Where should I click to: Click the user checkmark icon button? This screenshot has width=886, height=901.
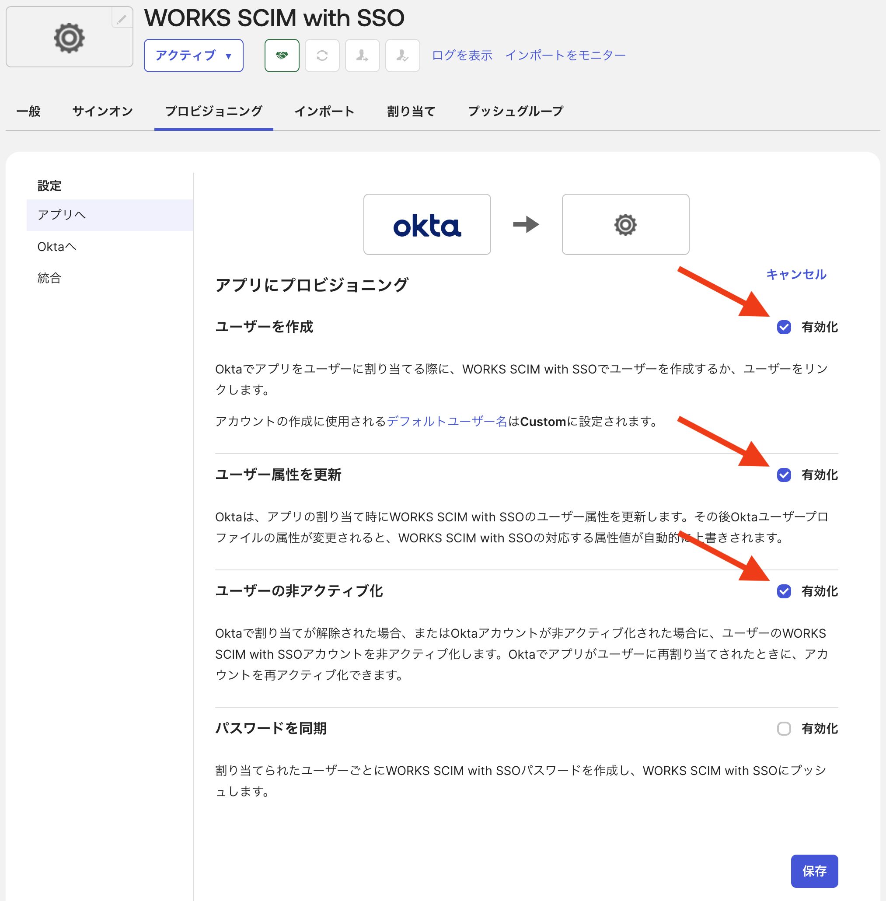tap(402, 56)
